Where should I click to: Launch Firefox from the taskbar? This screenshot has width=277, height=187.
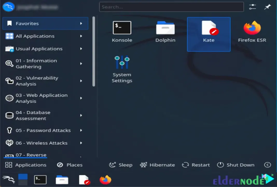(106, 180)
